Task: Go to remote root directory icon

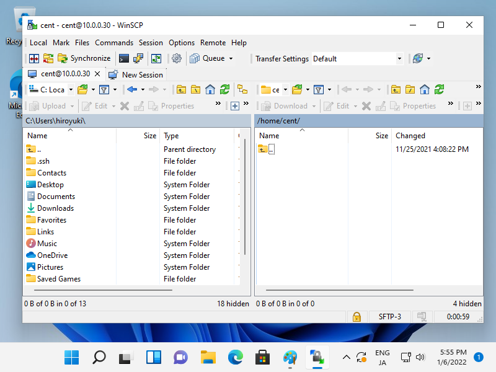Action: pos(410,90)
